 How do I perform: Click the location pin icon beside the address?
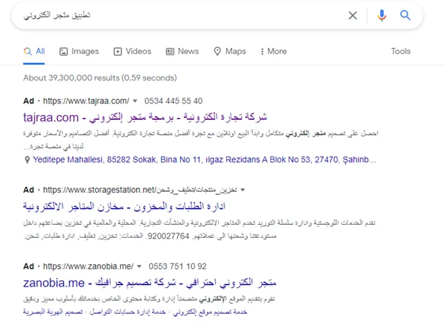(27, 160)
